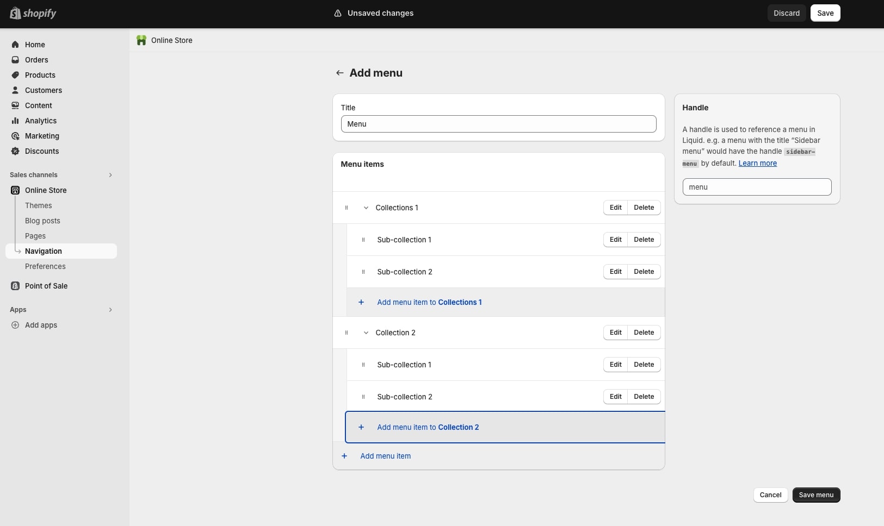Click the Products tag icon
This screenshot has width=884, height=526.
(x=15, y=75)
